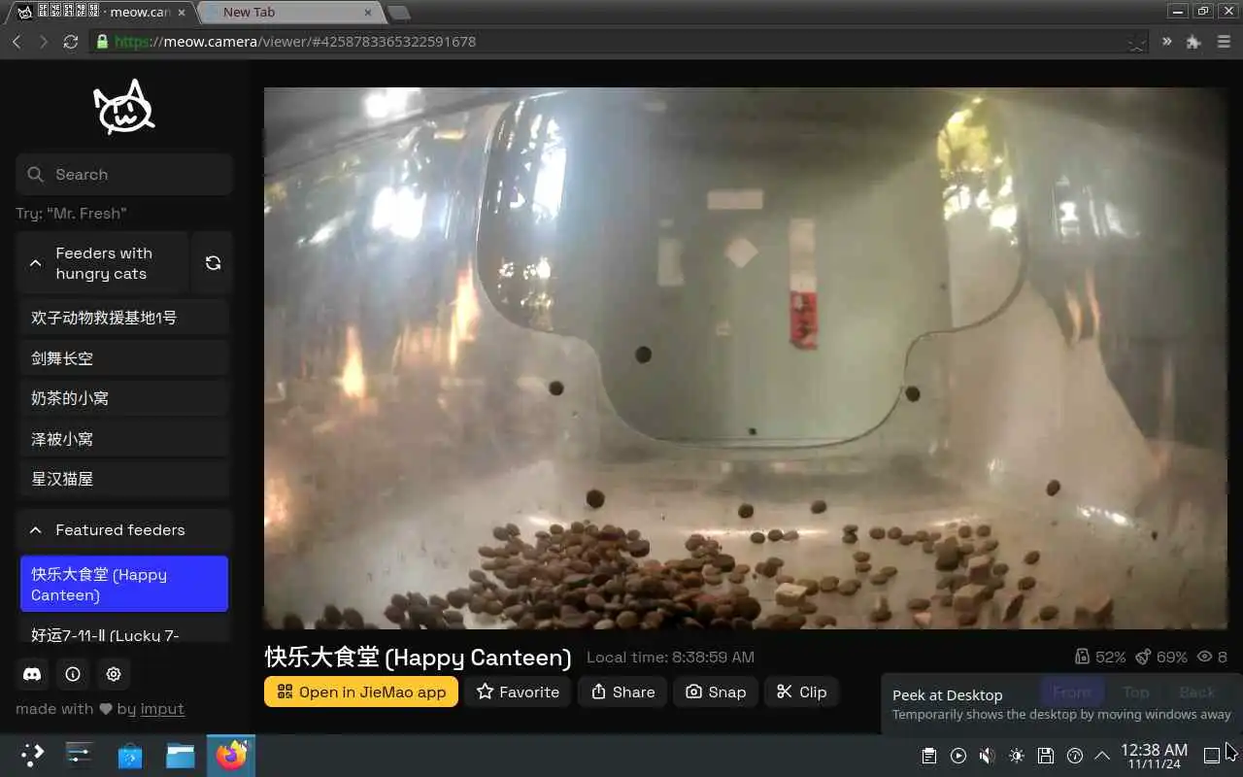Screen dimensions: 1243x777
Task: Open brightness tray icon
Action: click(x=1017, y=756)
